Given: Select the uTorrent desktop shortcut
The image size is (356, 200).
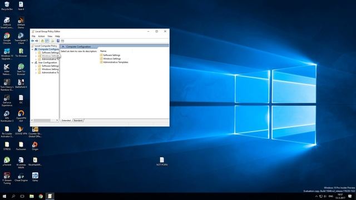Looking at the screenshot, I should point(7,161).
